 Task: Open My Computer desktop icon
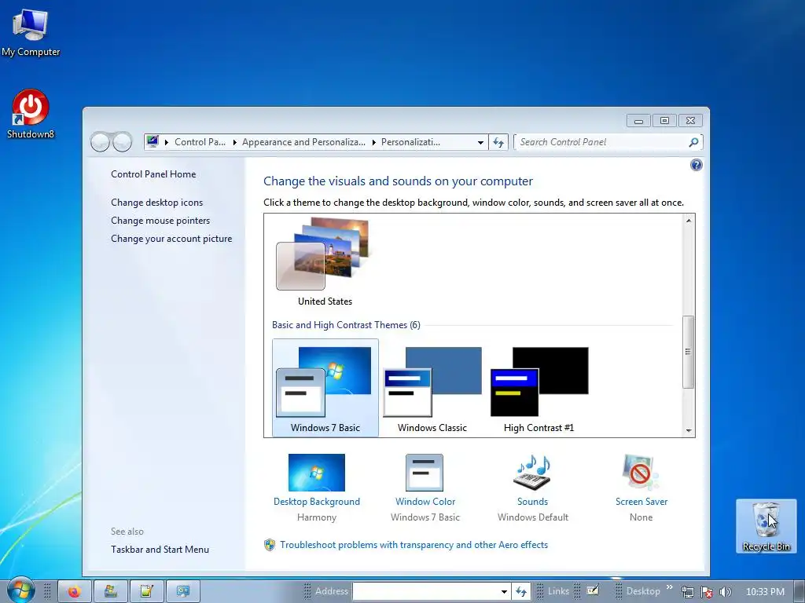point(31,32)
